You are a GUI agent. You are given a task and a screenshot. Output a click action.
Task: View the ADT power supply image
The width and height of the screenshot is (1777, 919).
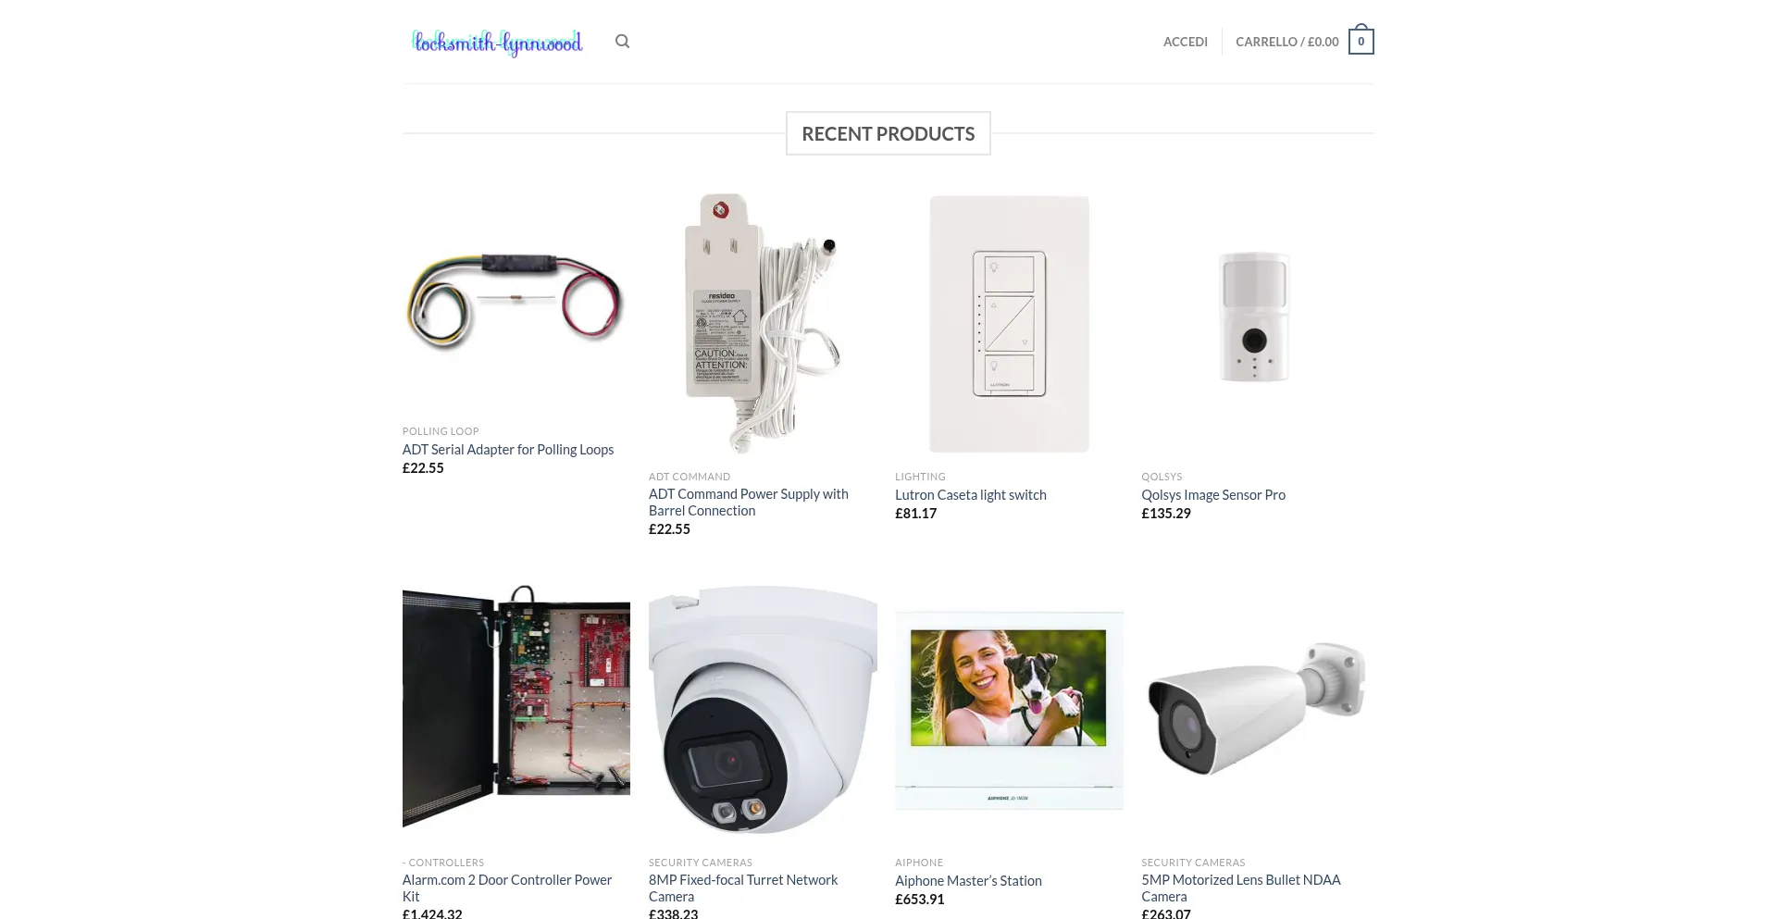point(763,324)
